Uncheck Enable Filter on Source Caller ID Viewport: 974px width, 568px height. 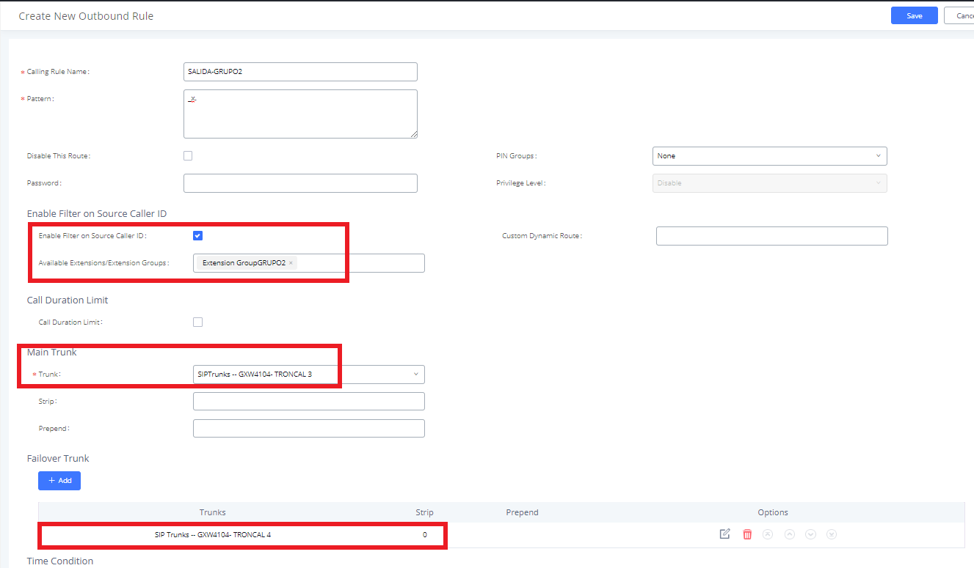click(197, 235)
